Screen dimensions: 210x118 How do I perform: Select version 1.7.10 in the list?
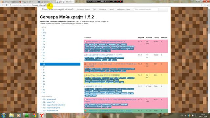[x=44, y=33]
